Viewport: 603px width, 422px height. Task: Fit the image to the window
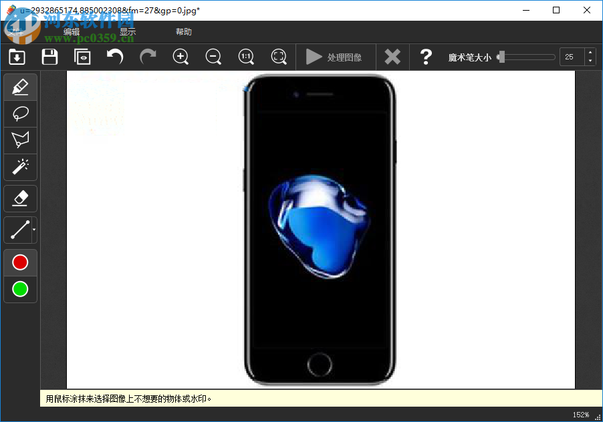click(279, 57)
